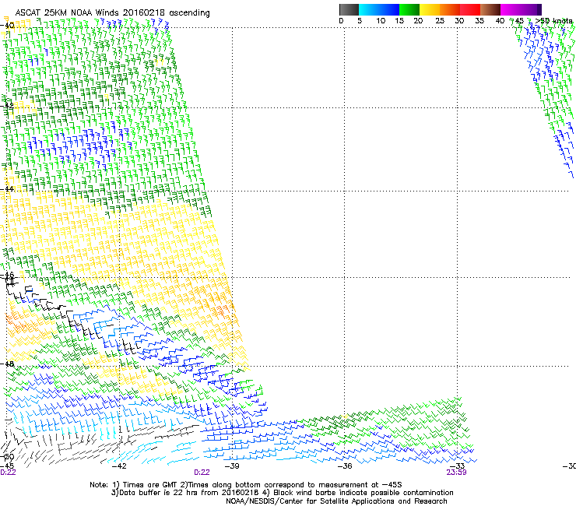Select the cyan-to-blue 5–15 knots legend segment
Screen dimensions: 576x506
point(379,9)
